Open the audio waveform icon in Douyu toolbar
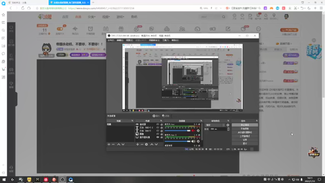 tap(75, 29)
